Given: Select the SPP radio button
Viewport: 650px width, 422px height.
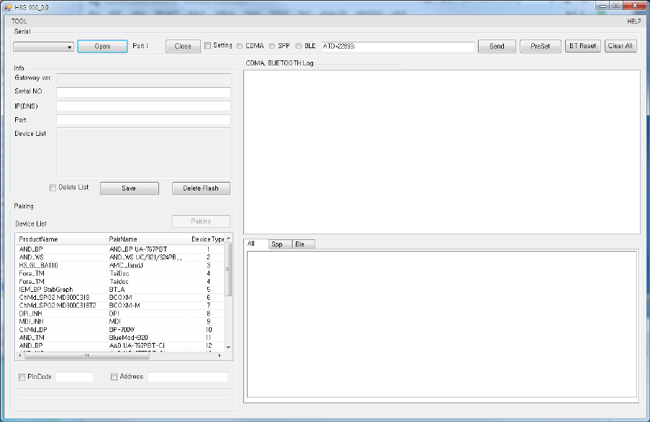Looking at the screenshot, I should [272, 46].
